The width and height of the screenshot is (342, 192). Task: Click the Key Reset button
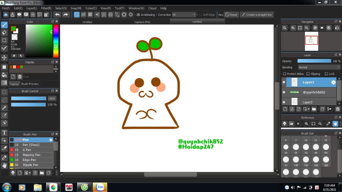pos(231,15)
